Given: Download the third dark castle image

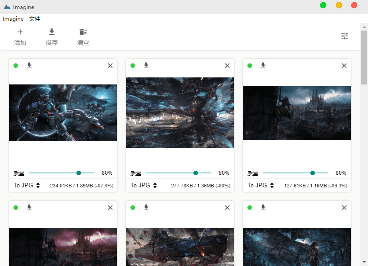Looking at the screenshot, I should click(263, 66).
